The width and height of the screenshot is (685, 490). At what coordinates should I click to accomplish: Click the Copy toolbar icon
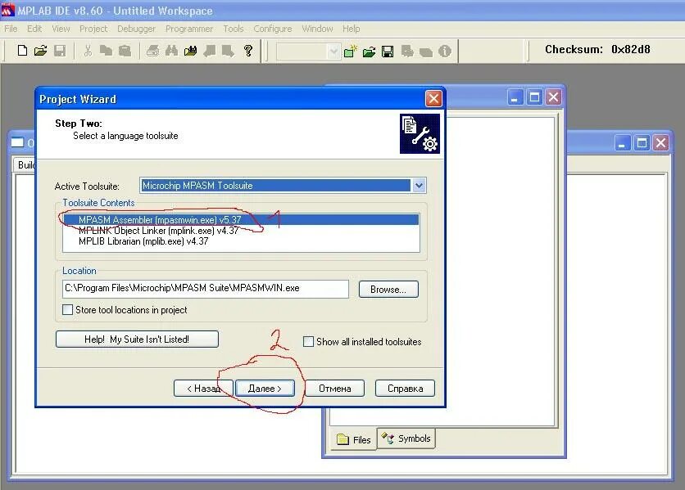tap(106, 51)
